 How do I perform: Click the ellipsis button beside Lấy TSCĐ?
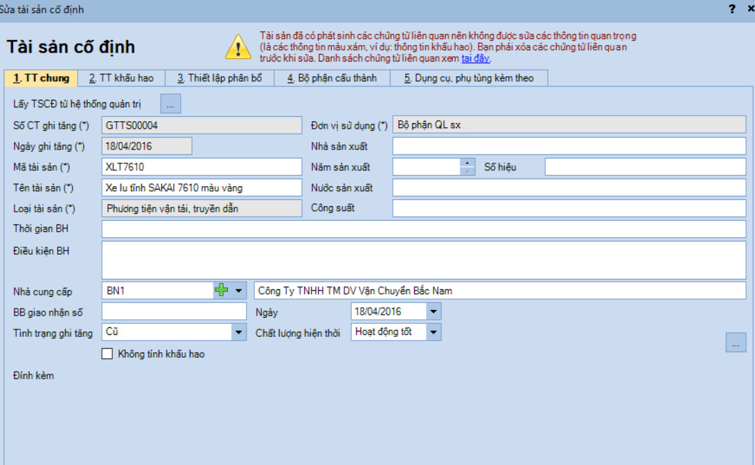(x=170, y=104)
